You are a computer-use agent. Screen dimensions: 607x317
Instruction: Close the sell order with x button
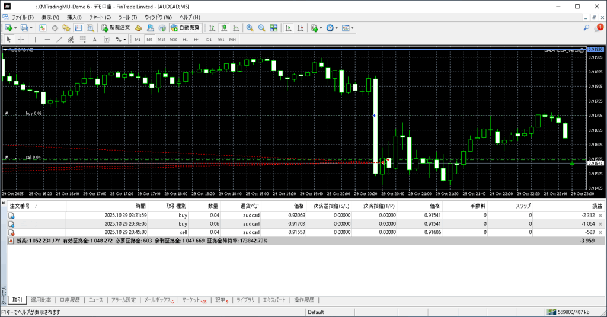click(x=600, y=233)
